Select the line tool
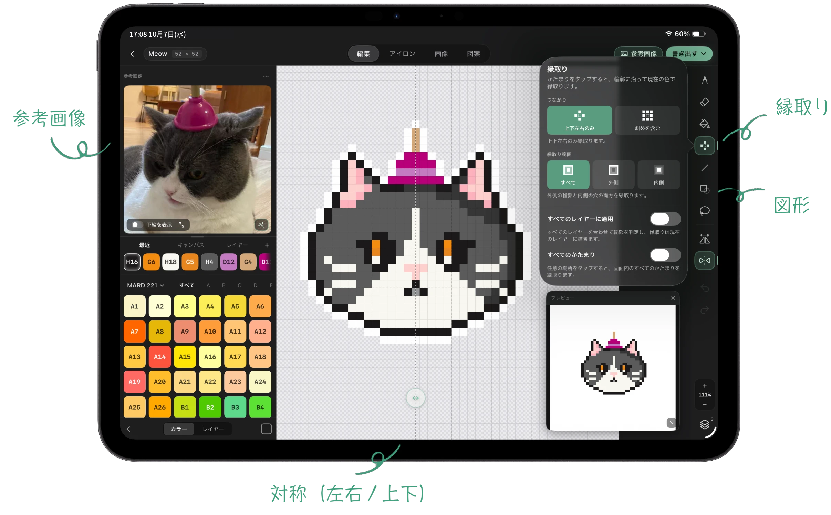This screenshot has height=515, width=831. pyautogui.click(x=704, y=168)
